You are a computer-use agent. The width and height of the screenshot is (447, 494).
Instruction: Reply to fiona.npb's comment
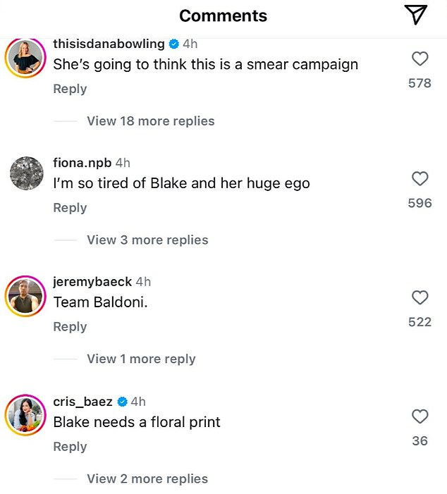click(70, 208)
